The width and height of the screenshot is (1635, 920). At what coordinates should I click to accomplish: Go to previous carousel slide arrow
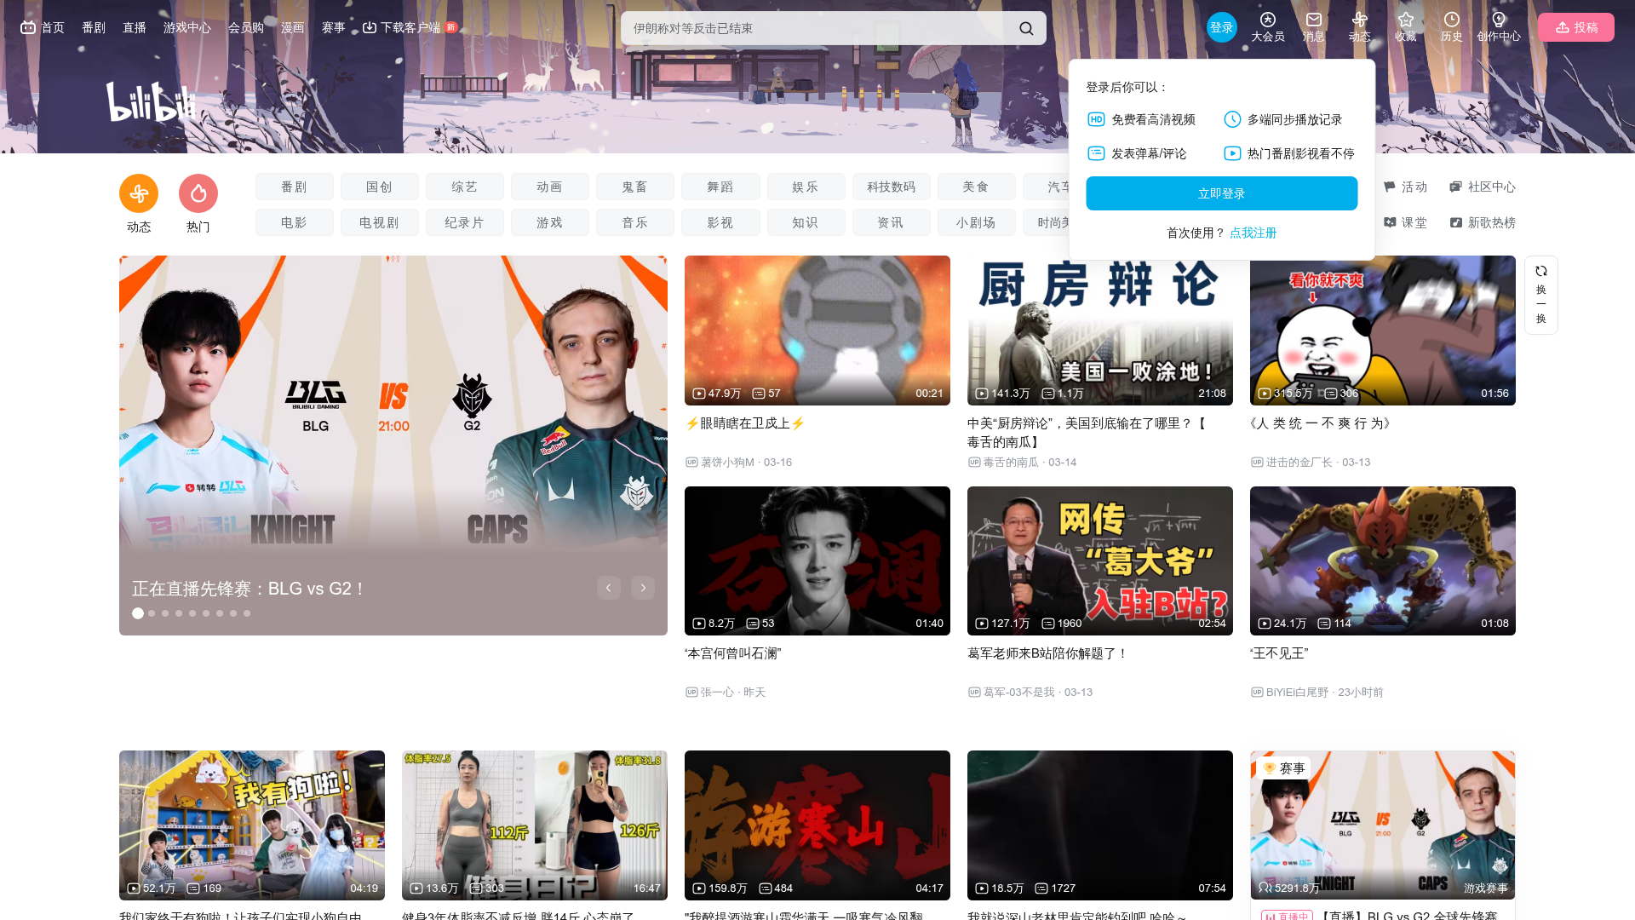[609, 588]
